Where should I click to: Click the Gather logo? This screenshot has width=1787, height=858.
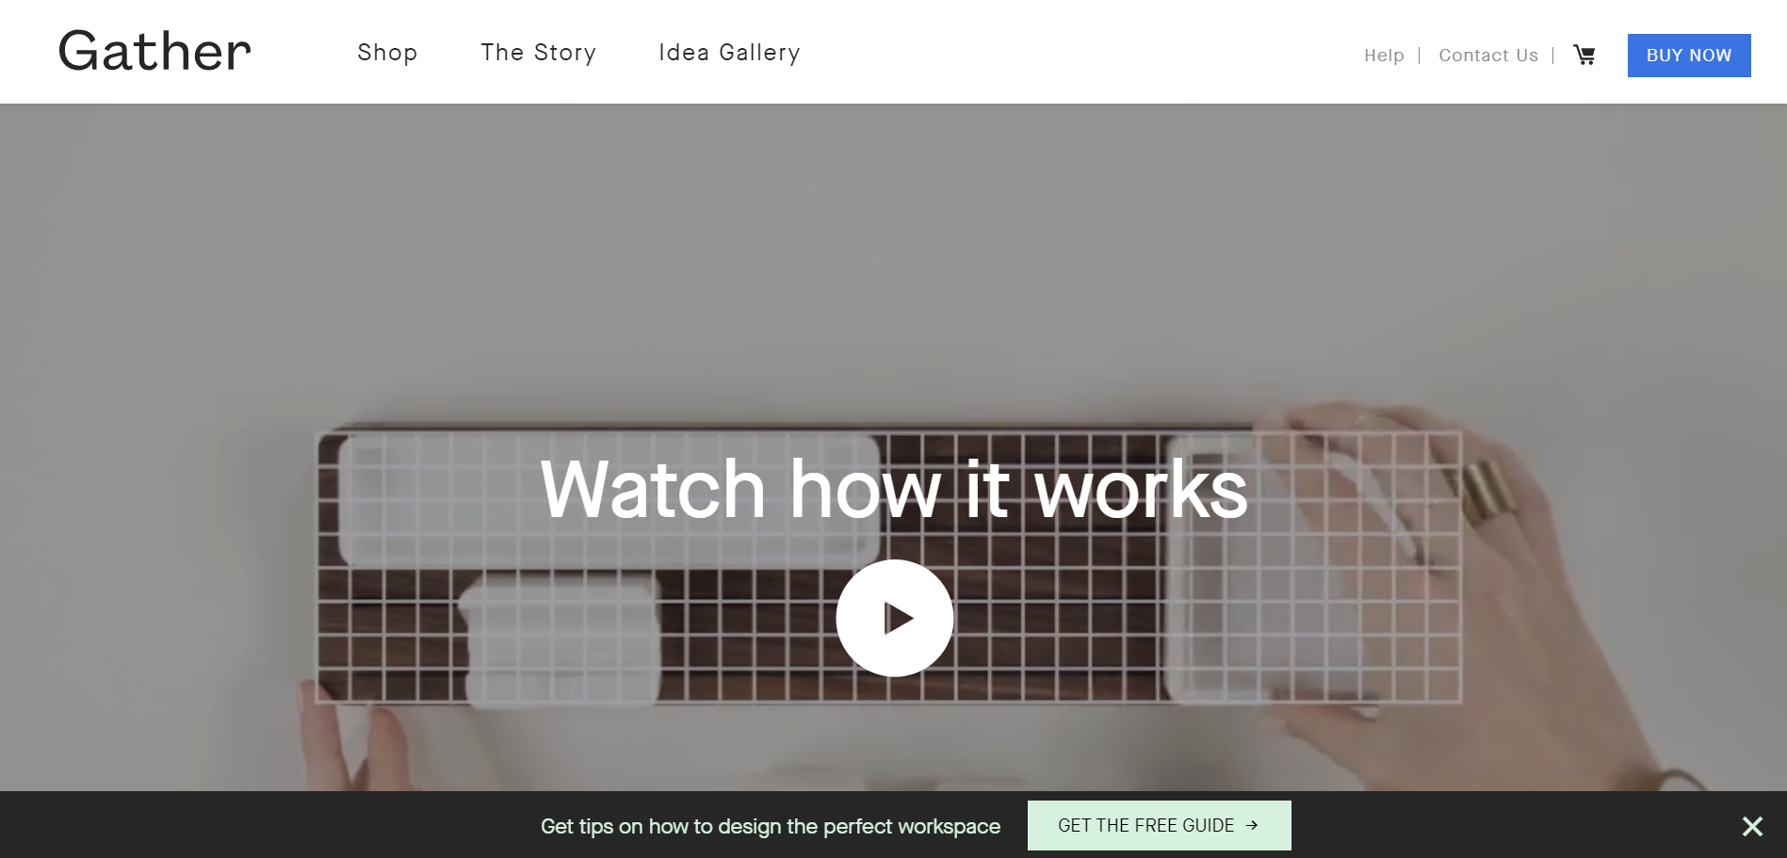click(154, 51)
